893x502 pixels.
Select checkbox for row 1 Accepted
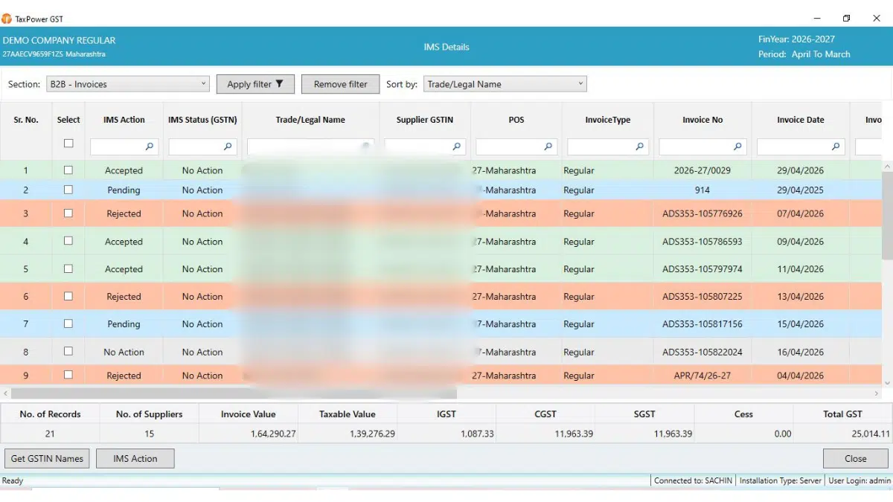68,170
